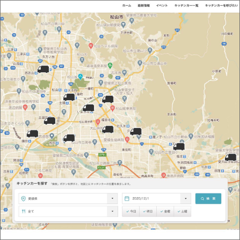The image size is (240, 240).
Task: Open the イベント menu item
Action: pos(162,5)
